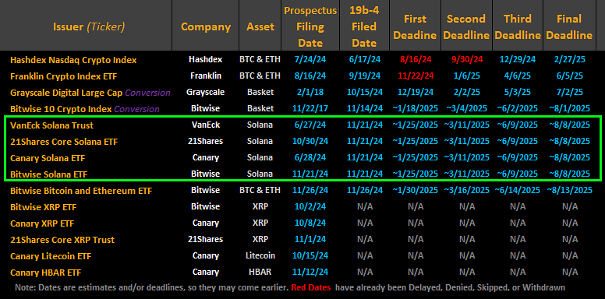Screen dimensions: 605x299
Task: Click the Litecoin asset cell
Action: coord(260,255)
